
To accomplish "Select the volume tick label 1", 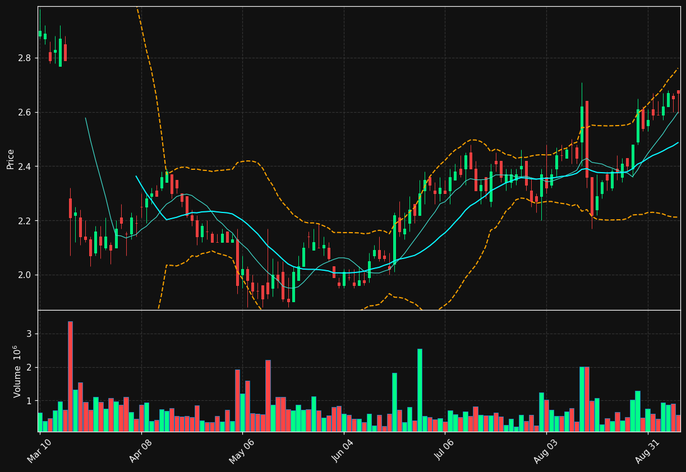I will click(x=29, y=401).
